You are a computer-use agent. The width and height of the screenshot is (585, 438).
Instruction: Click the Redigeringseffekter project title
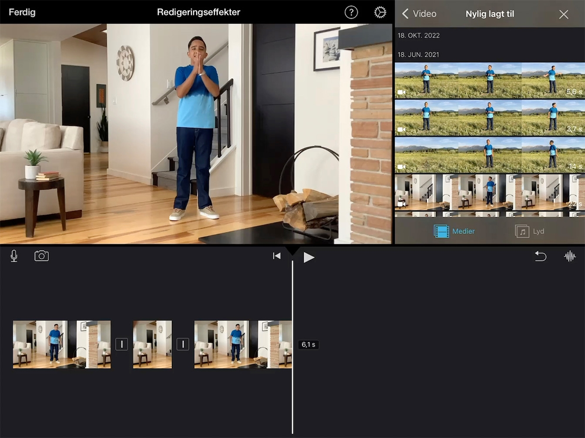pyautogui.click(x=198, y=12)
